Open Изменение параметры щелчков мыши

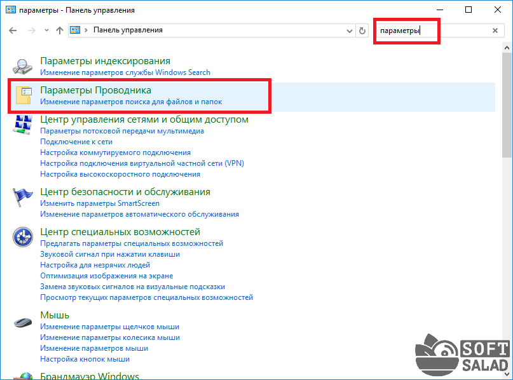pos(109,327)
